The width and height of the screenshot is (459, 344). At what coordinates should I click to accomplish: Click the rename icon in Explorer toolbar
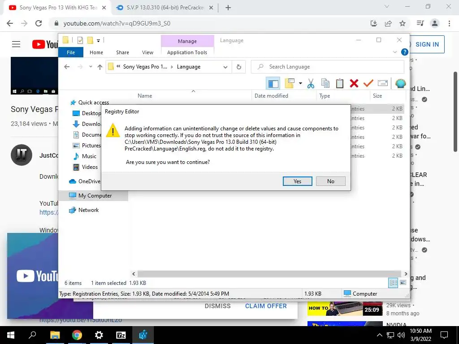(383, 83)
